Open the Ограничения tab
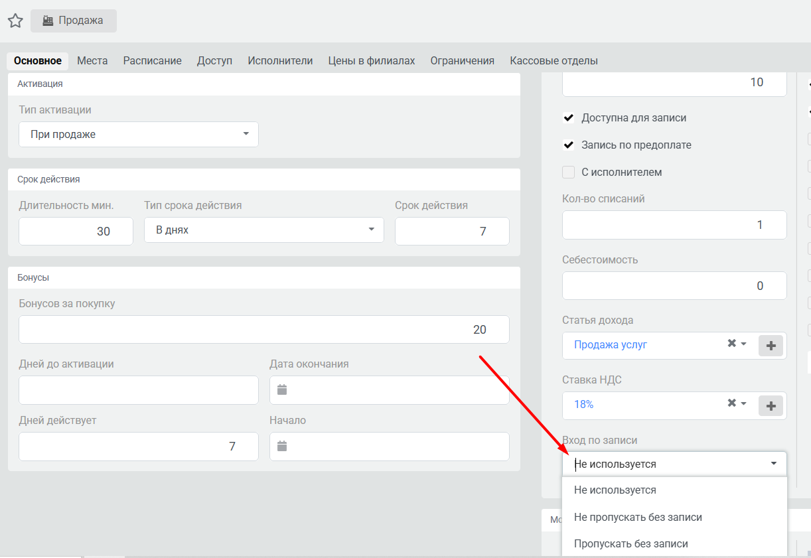This screenshot has width=811, height=558. point(463,60)
